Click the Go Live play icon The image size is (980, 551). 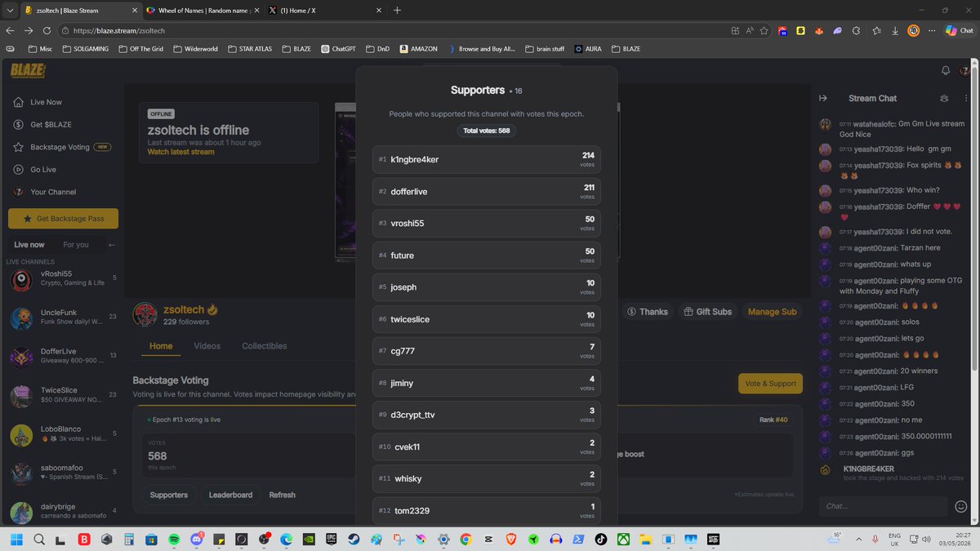[18, 170]
